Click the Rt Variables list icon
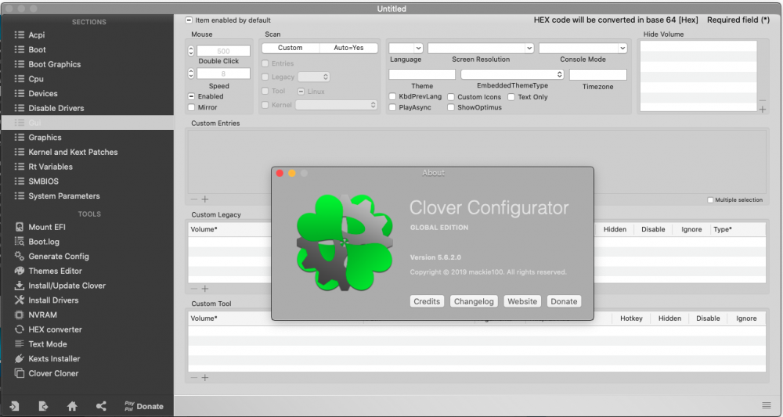 tap(20, 167)
